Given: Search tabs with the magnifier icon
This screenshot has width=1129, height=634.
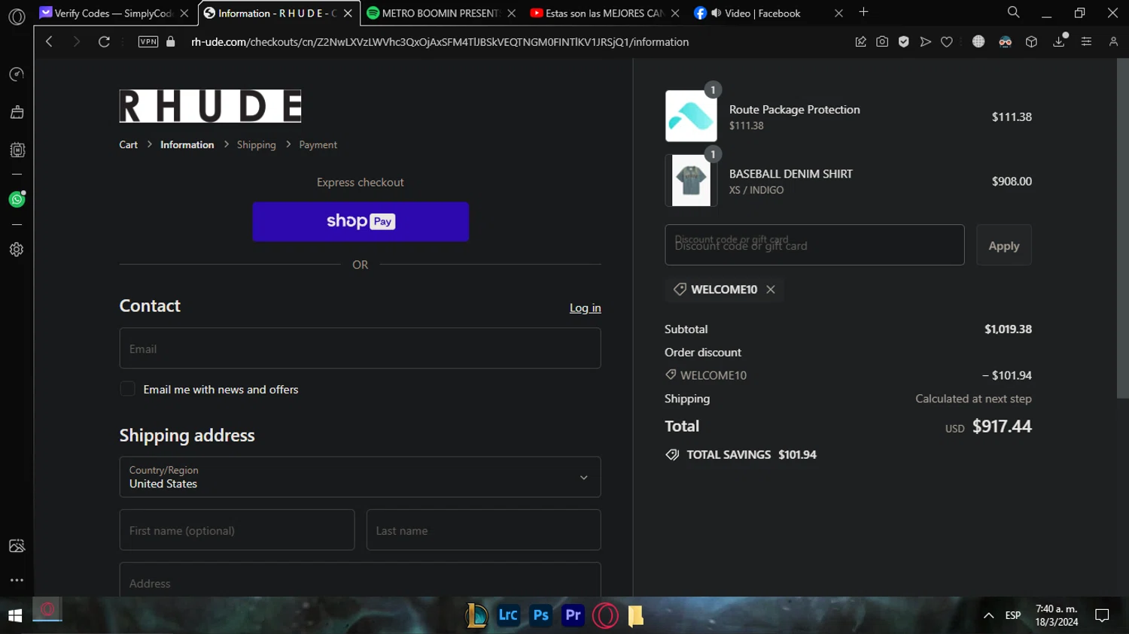Looking at the screenshot, I should pos(1014,13).
